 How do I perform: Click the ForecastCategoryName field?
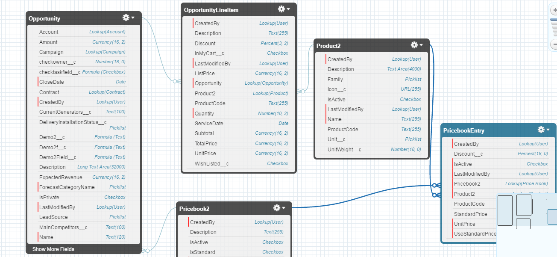click(82, 187)
